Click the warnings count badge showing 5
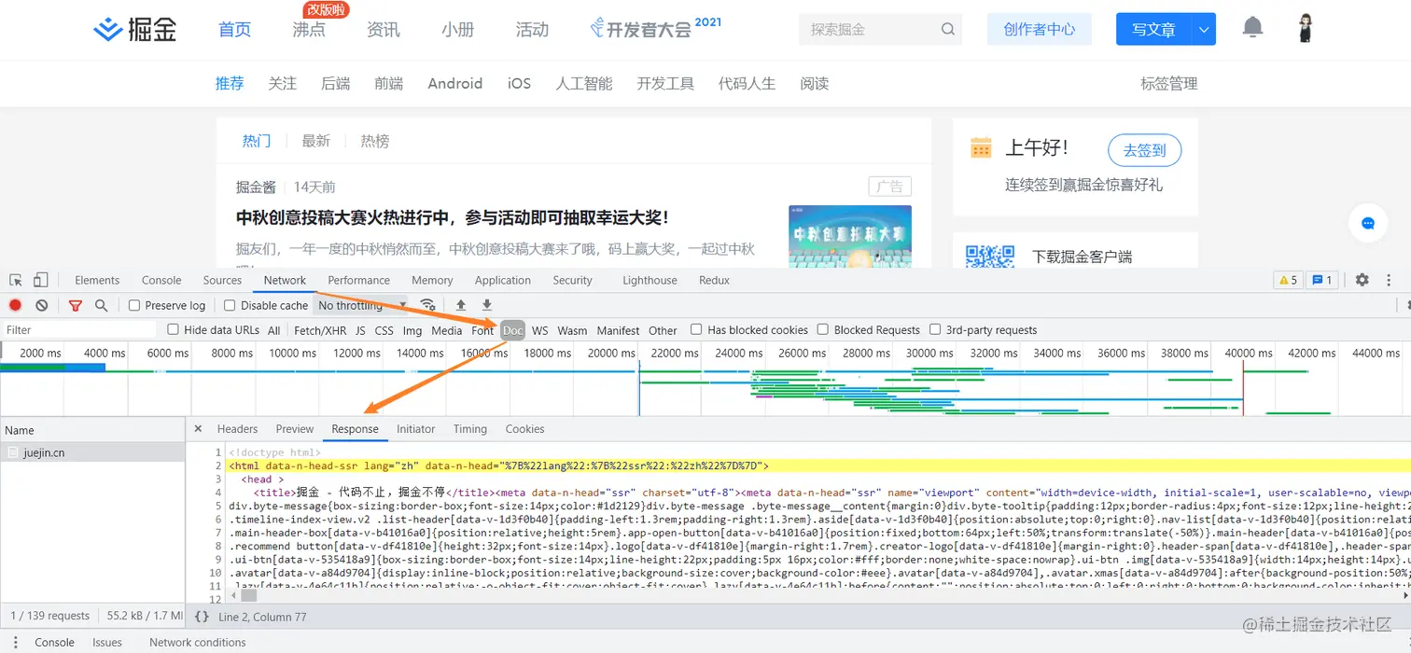This screenshot has width=1411, height=653. pyautogui.click(x=1288, y=280)
